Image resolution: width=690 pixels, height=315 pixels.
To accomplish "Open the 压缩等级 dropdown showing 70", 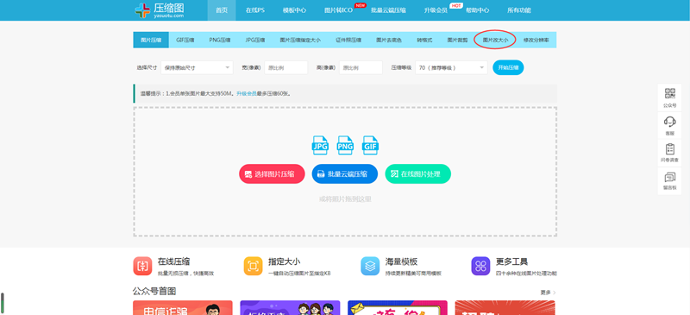I will (451, 68).
